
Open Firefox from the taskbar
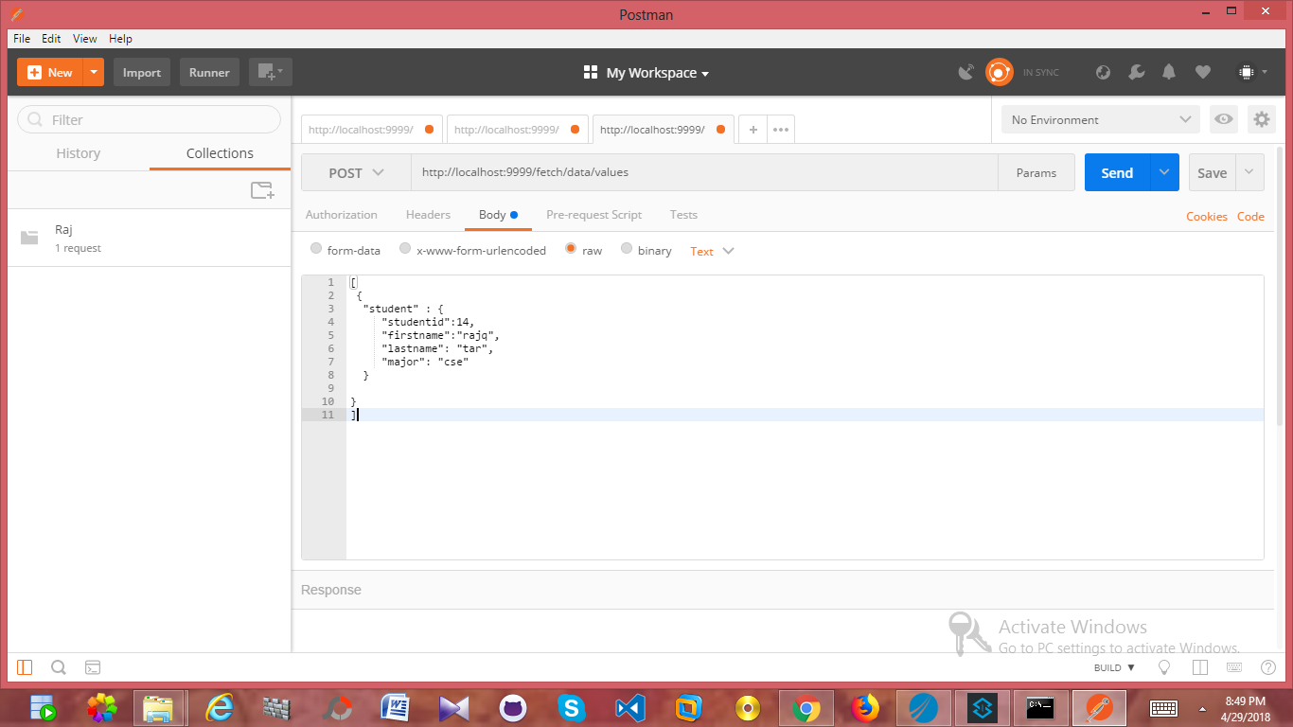[865, 707]
